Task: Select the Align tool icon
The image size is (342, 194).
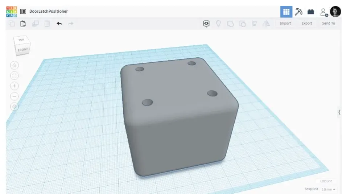Action: pos(254,24)
